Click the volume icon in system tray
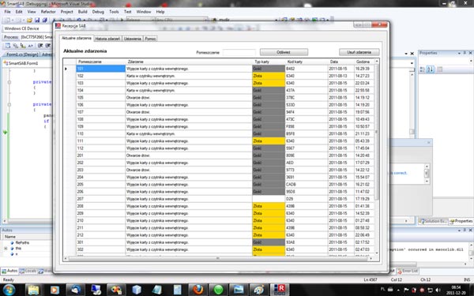Image resolution: width=474 pixels, height=296 pixels. [x=438, y=290]
